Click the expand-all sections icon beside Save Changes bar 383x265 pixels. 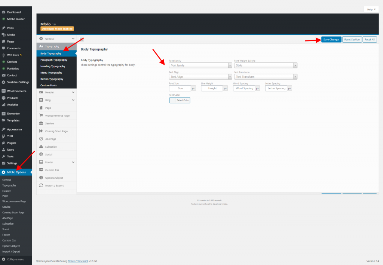click(82, 40)
